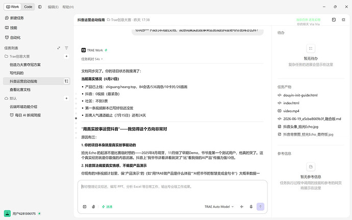Open task 云端环境功能介绍

(x=23, y=107)
